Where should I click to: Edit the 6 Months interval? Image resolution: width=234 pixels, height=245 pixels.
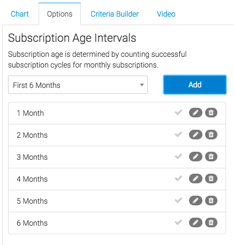click(195, 222)
